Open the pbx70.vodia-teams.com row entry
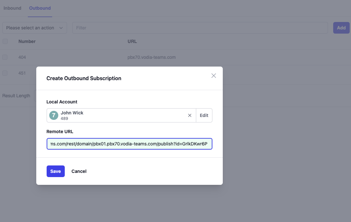The width and height of the screenshot is (351, 222). pos(152,57)
